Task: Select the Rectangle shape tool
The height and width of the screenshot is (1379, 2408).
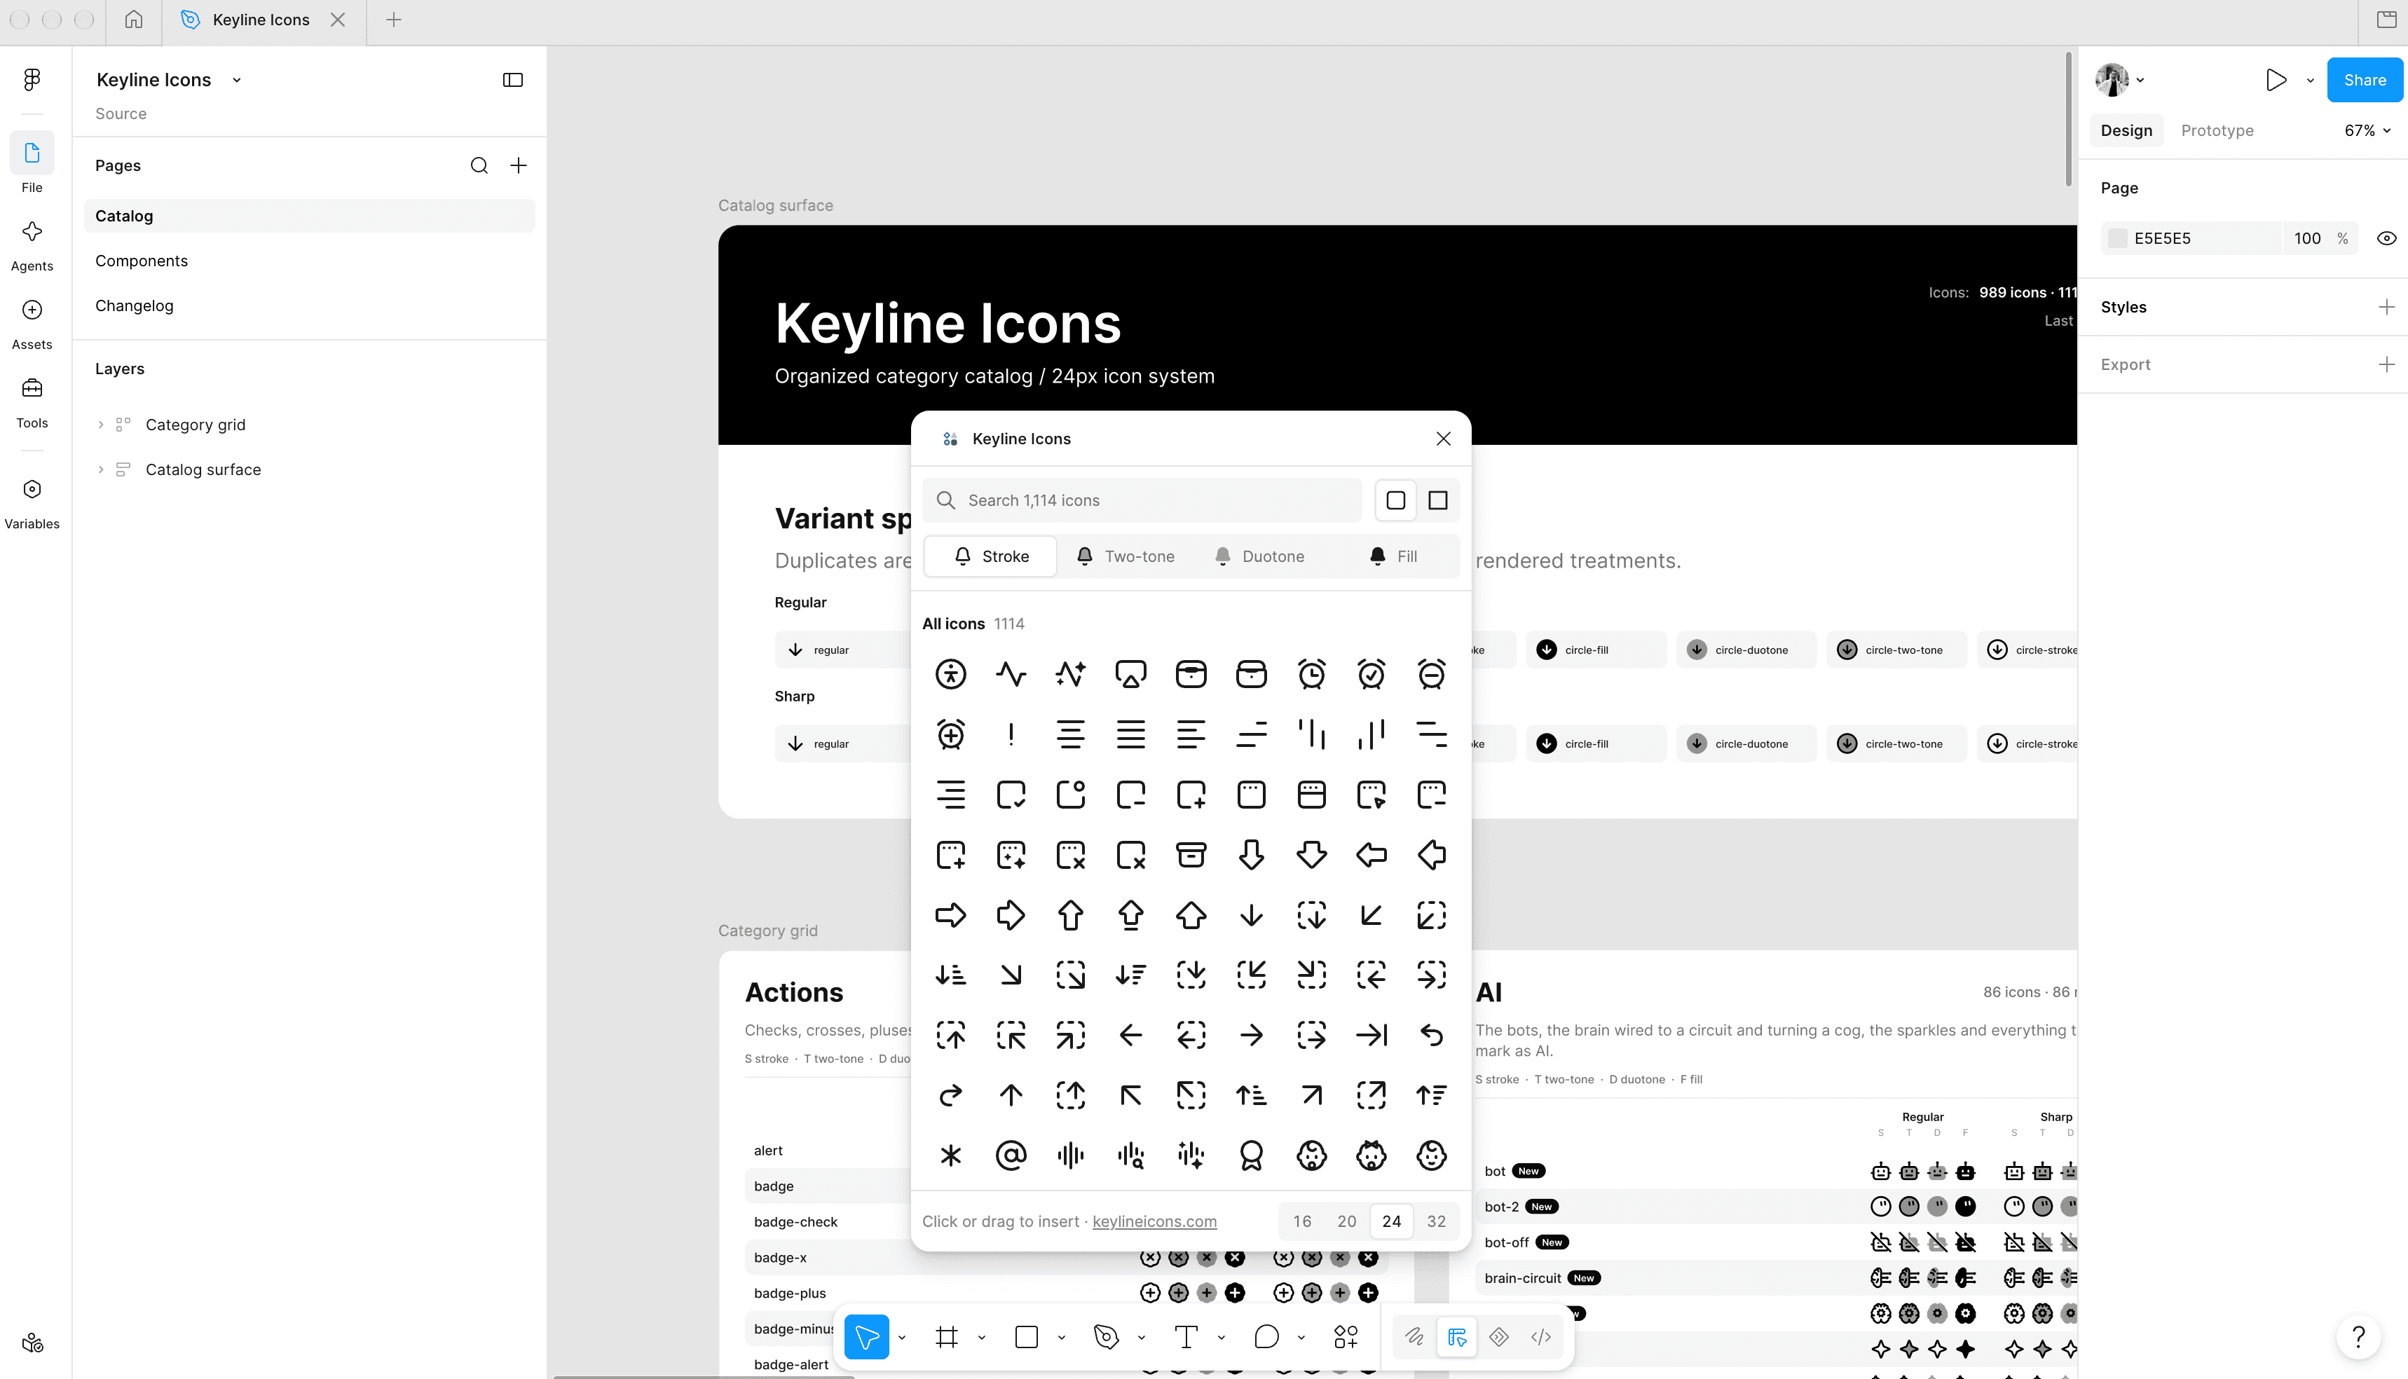Action: tap(1026, 1336)
